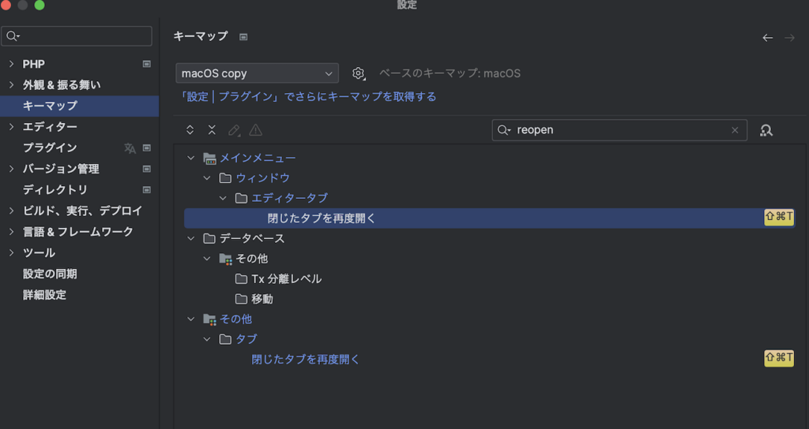Click the project-level icon on プラグイン row

pos(146,147)
